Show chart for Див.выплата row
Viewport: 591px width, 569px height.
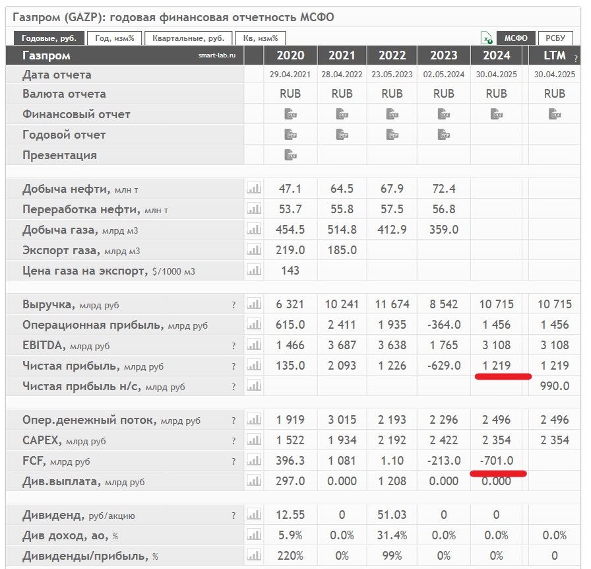(x=254, y=481)
